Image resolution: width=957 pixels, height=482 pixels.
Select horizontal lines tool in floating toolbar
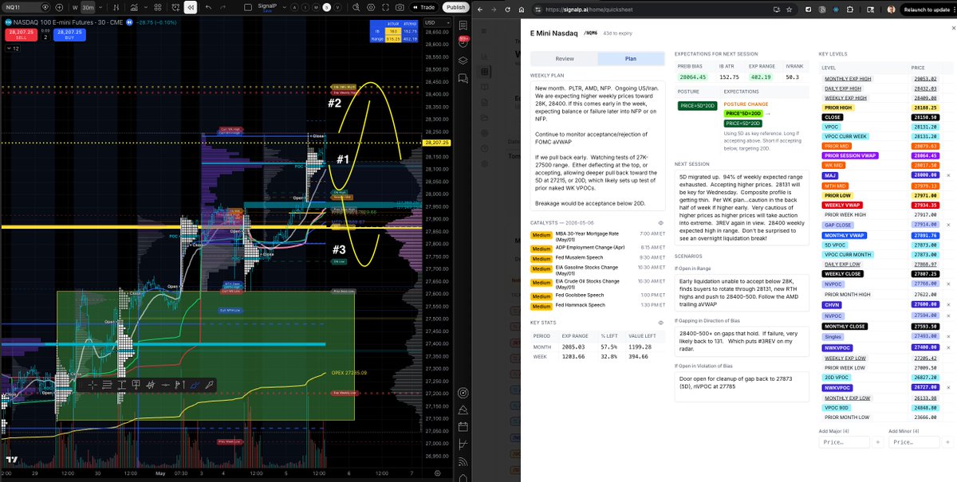click(107, 384)
